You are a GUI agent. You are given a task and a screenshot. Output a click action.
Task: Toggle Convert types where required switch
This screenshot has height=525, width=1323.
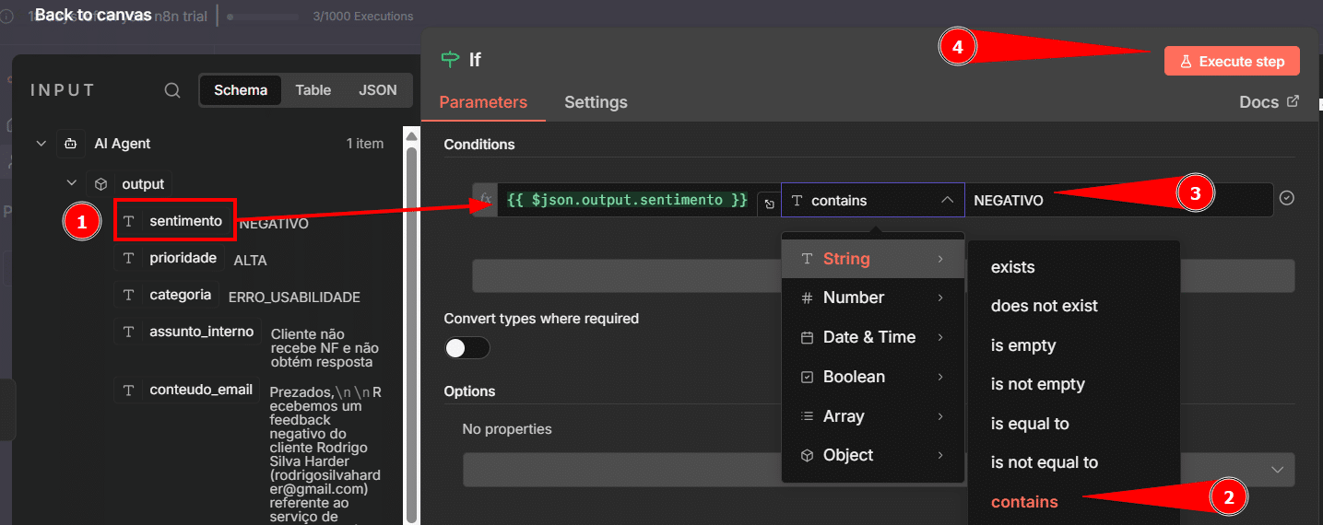[x=467, y=348]
